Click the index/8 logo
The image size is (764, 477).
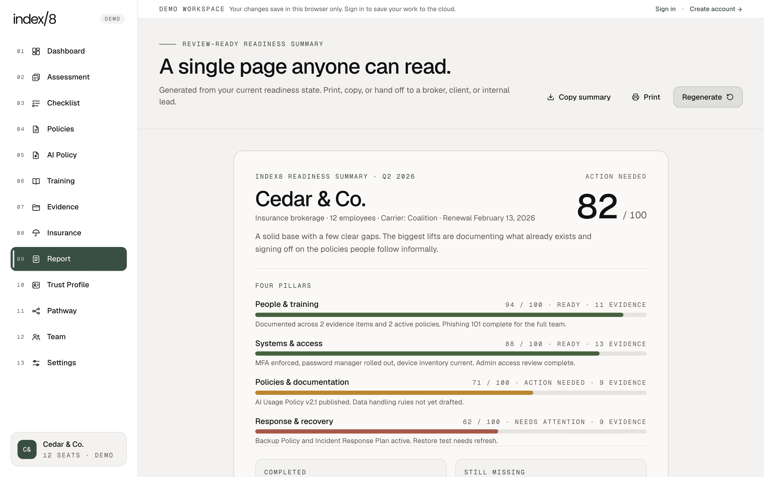[35, 19]
